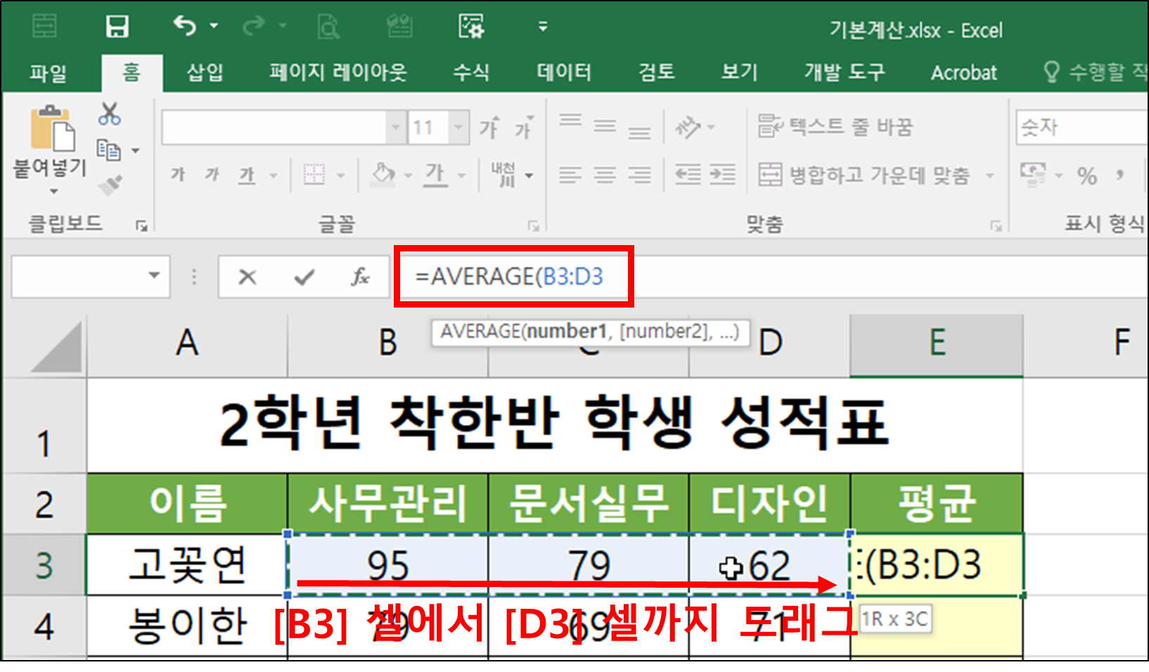Apply Percent Style from the number format group
This screenshot has width=1149, height=672.
click(x=1087, y=174)
